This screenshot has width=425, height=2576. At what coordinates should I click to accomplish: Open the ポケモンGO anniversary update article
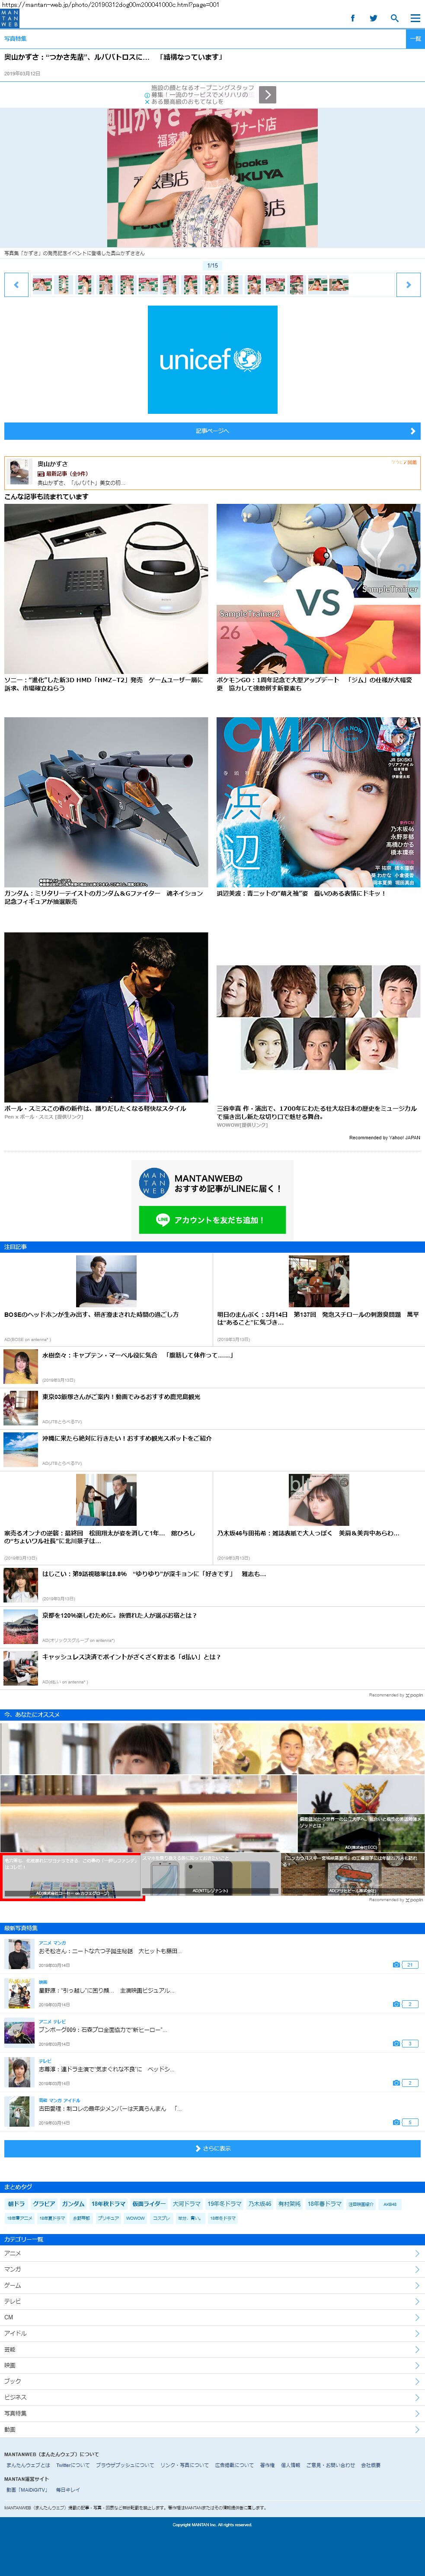point(318,589)
